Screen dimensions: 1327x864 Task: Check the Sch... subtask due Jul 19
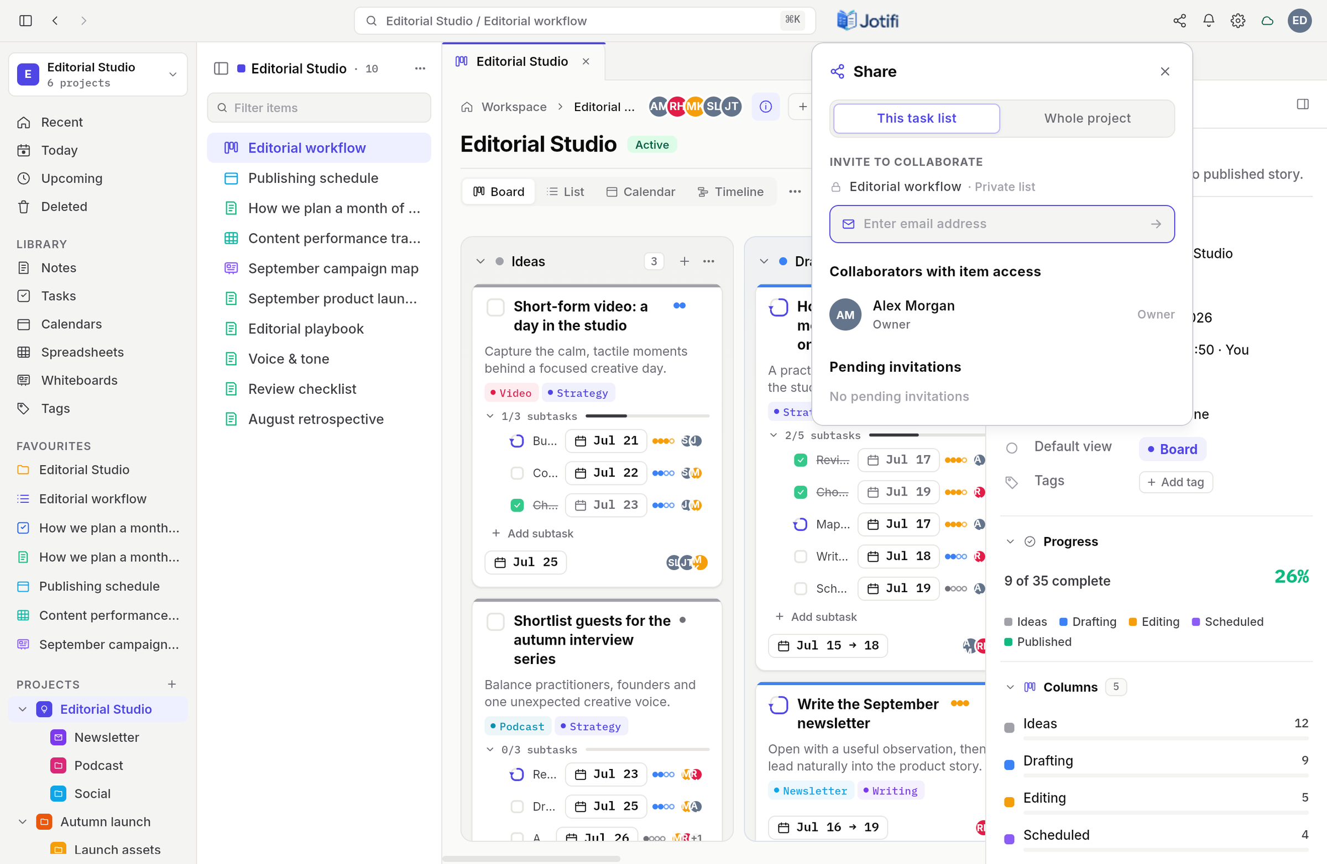coord(801,589)
